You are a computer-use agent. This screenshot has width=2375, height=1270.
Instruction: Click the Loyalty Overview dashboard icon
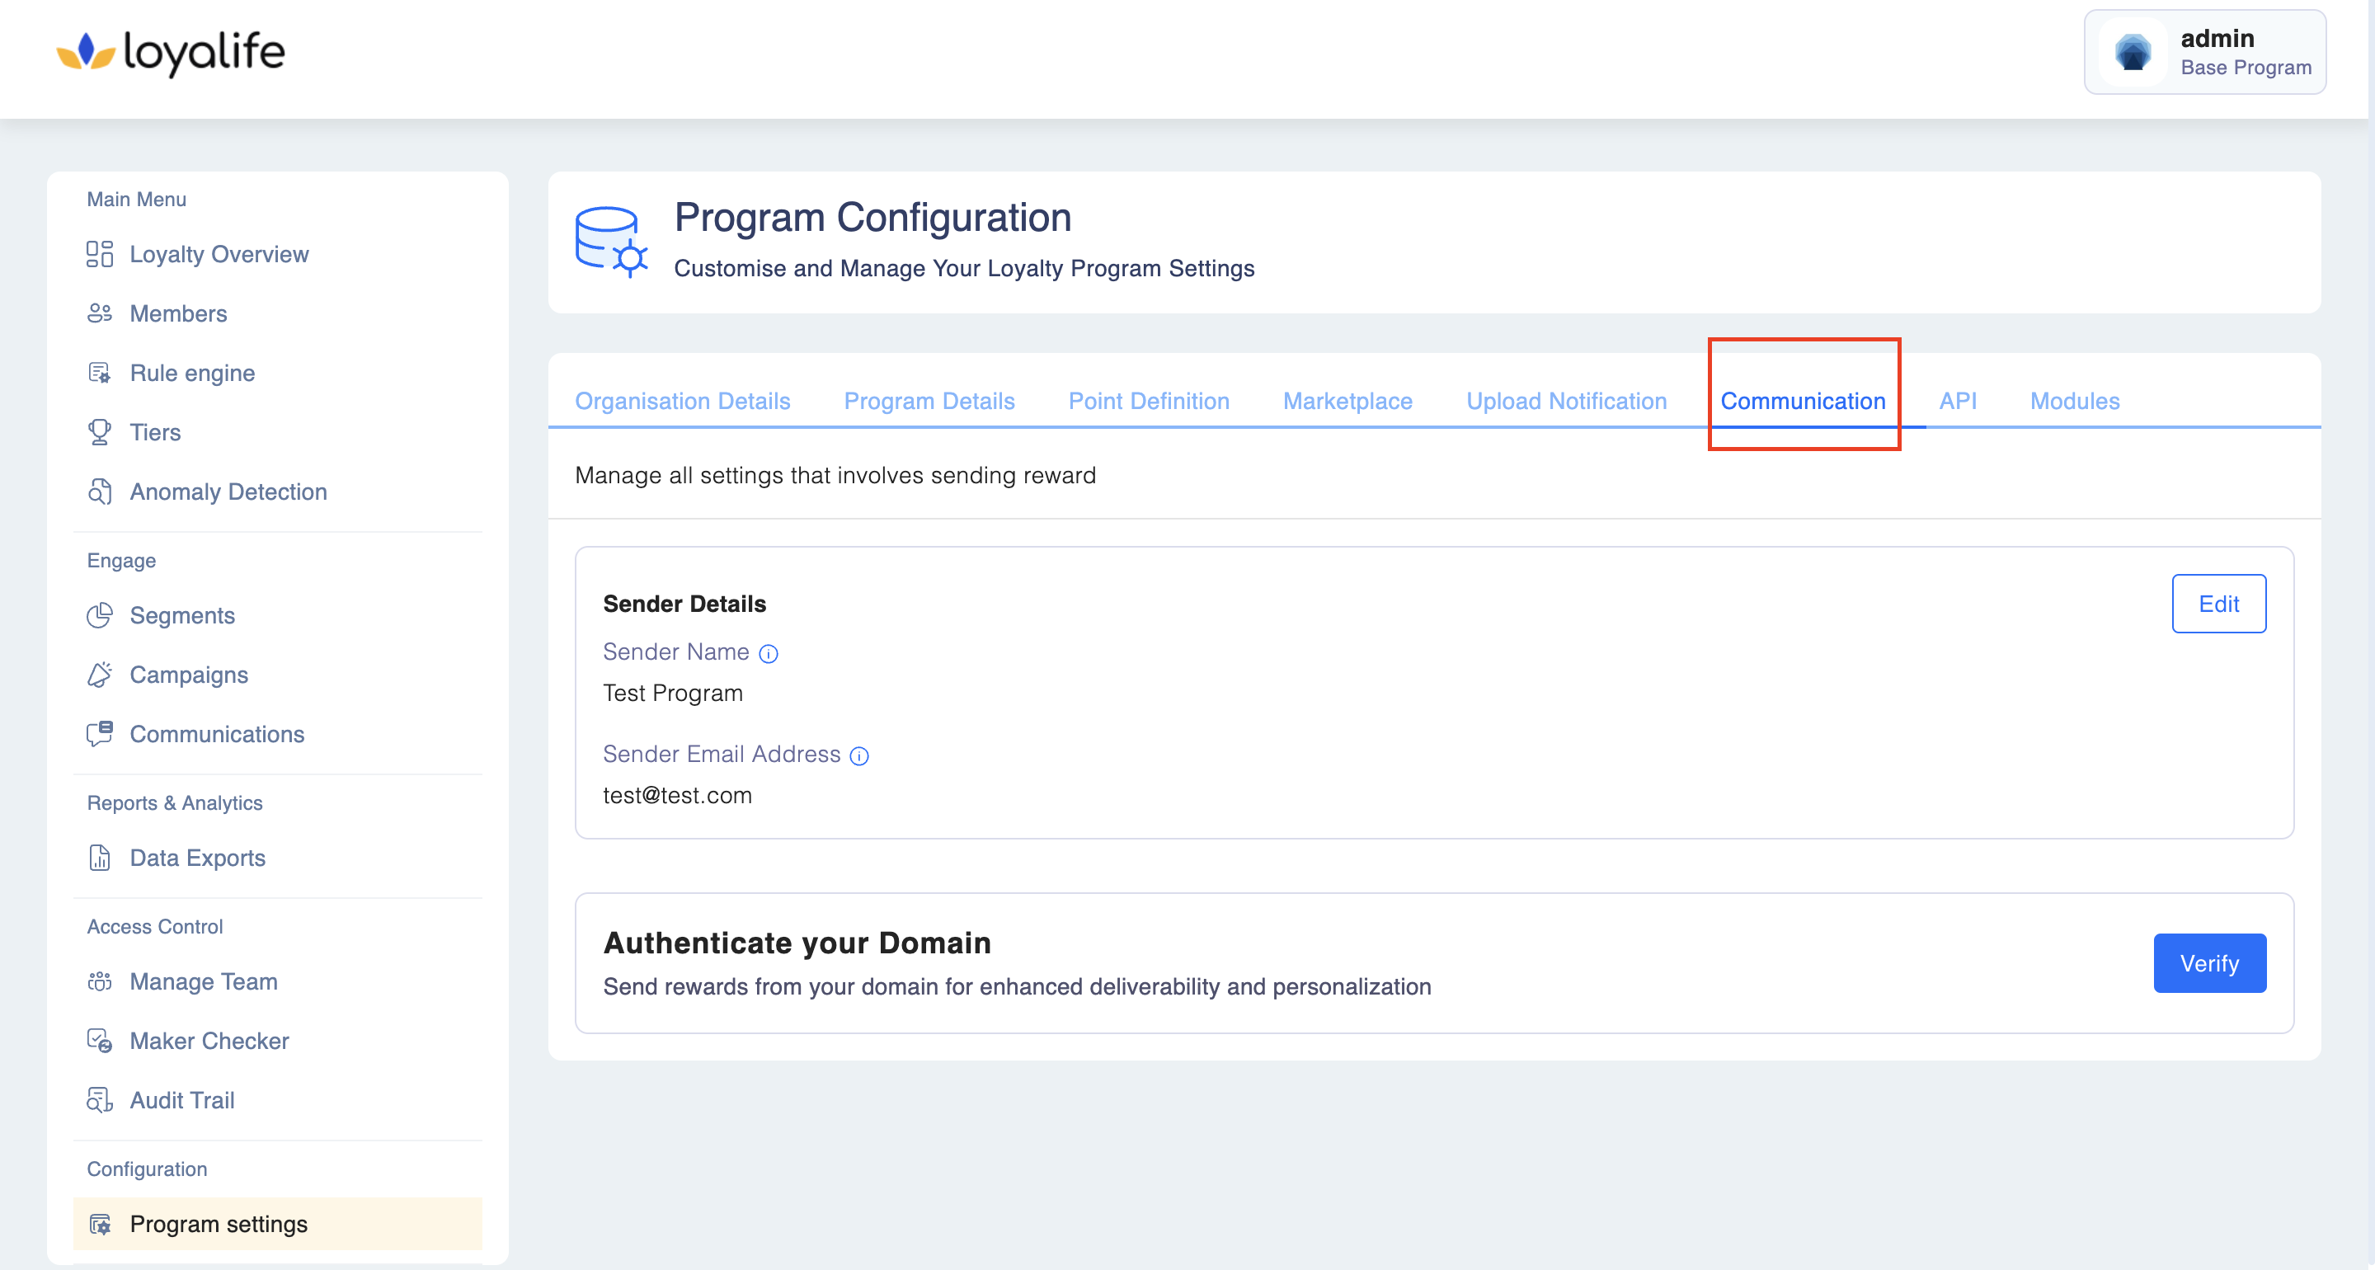coord(100,254)
